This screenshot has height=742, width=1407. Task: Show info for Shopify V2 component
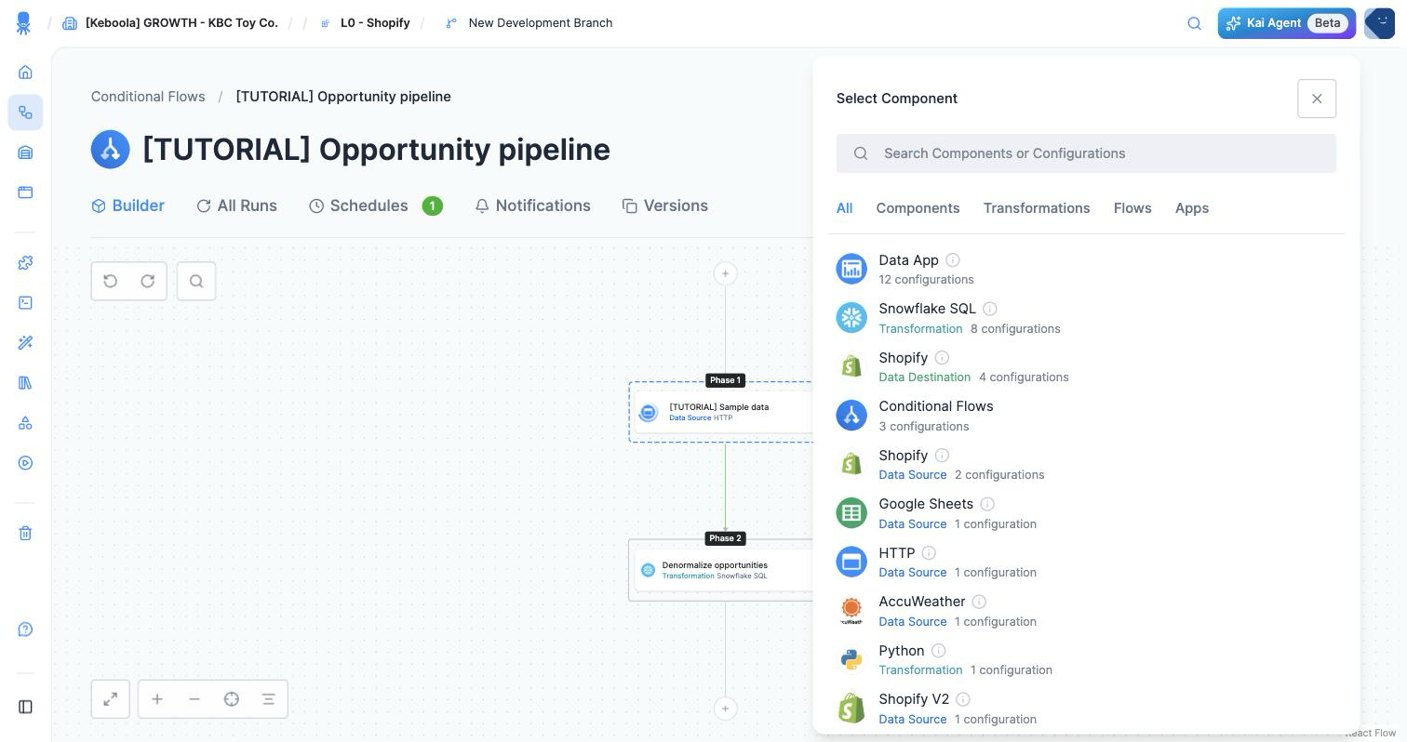pyautogui.click(x=963, y=699)
